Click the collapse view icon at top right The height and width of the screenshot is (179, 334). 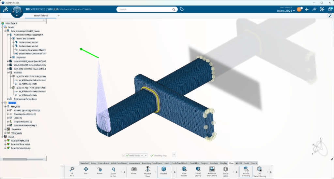(330, 16)
